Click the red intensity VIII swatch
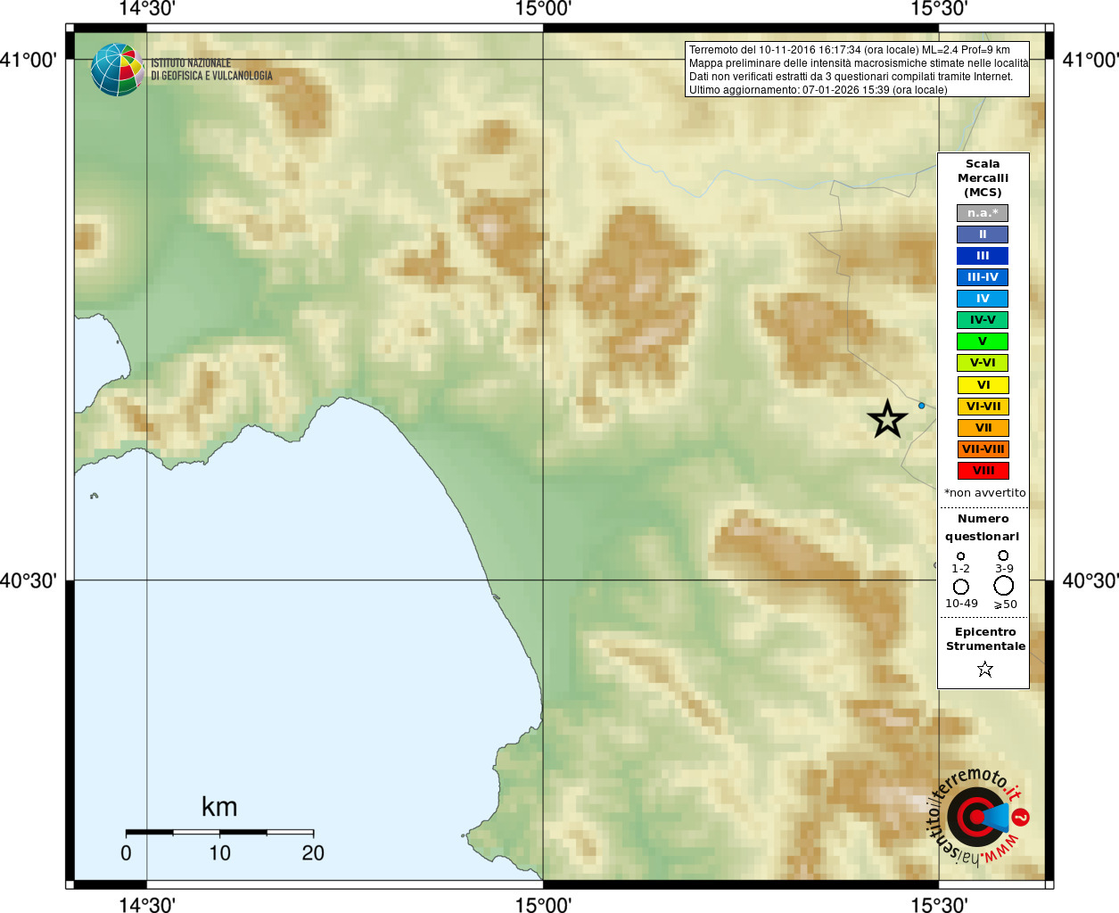 tap(983, 471)
